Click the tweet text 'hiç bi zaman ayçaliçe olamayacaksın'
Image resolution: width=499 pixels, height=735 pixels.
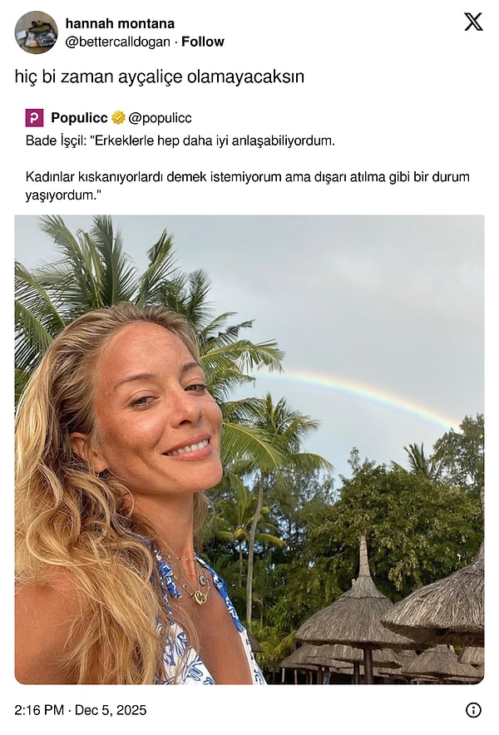pos(160,76)
